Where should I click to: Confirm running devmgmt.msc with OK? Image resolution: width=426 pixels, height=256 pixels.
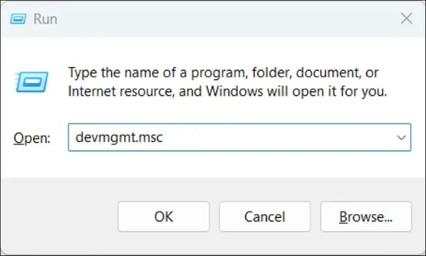pos(164,216)
